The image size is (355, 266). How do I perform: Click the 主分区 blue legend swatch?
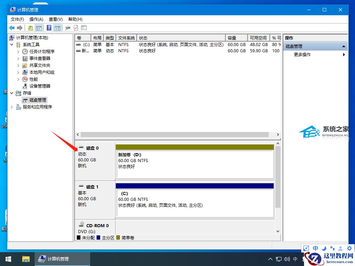pyautogui.click(x=98, y=238)
